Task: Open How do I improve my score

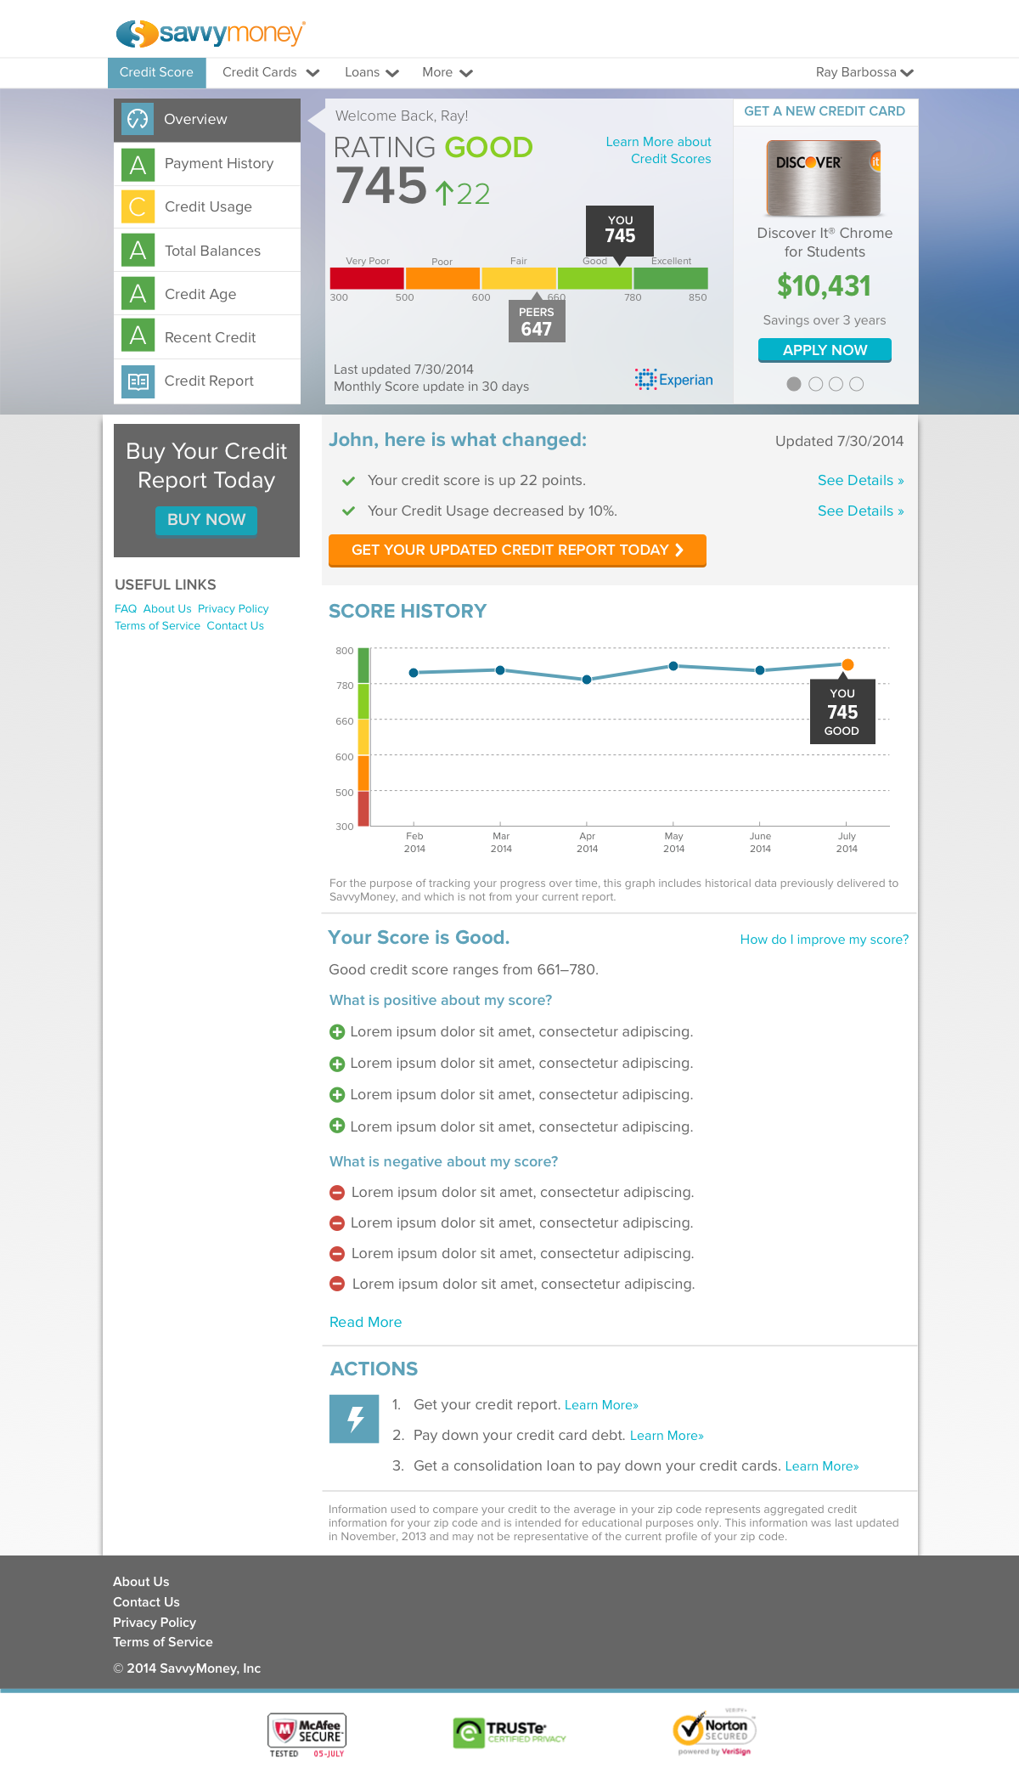Action: (825, 940)
